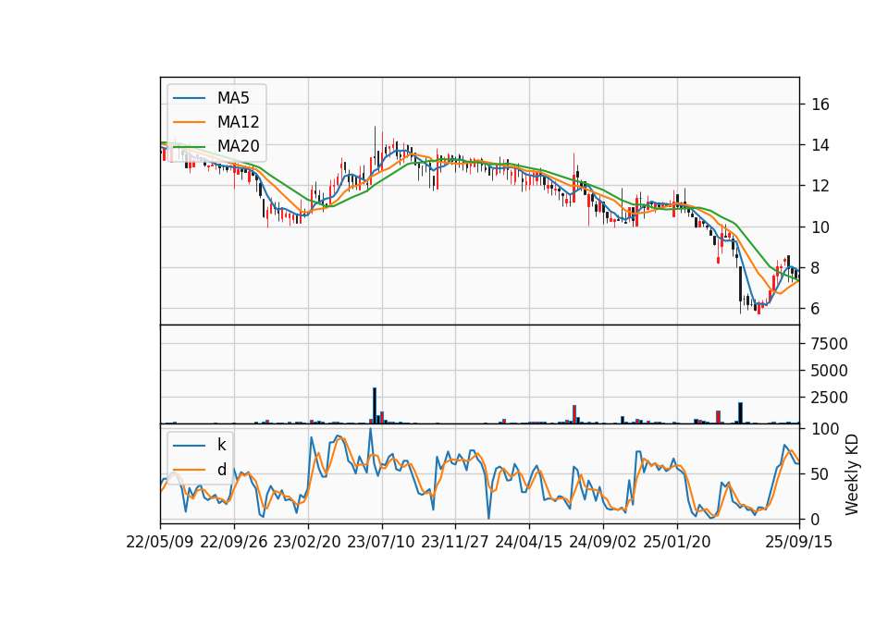The width and height of the screenshot is (888, 638).
Task: Click the price axis value 6
Action: pos(816,309)
